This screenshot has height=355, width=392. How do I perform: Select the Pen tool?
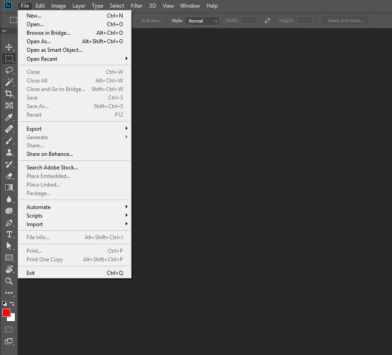[x=9, y=223]
